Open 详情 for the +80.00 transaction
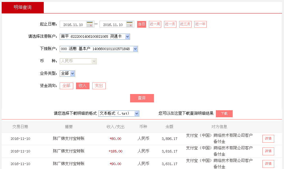Screen dimensions: 284x169 pos(268,139)
